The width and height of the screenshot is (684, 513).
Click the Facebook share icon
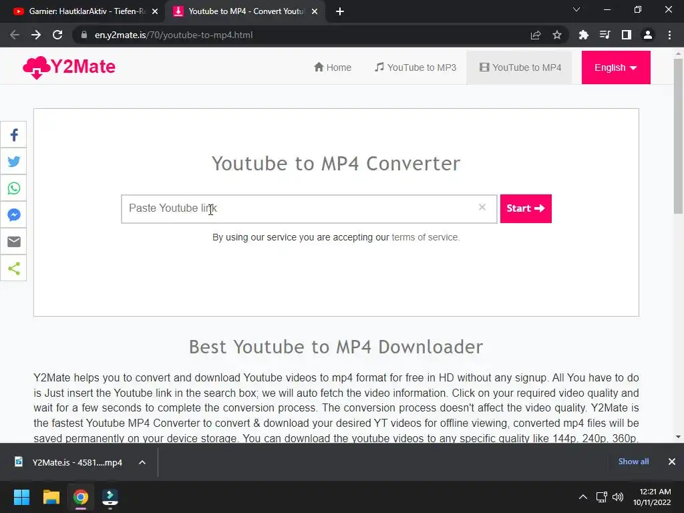[x=13, y=135]
